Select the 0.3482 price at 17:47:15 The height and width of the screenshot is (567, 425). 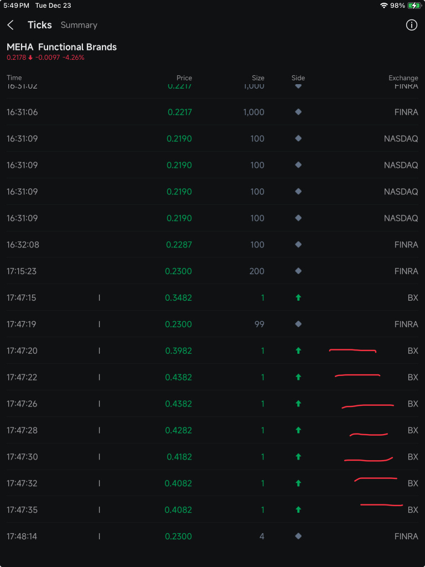click(x=179, y=297)
